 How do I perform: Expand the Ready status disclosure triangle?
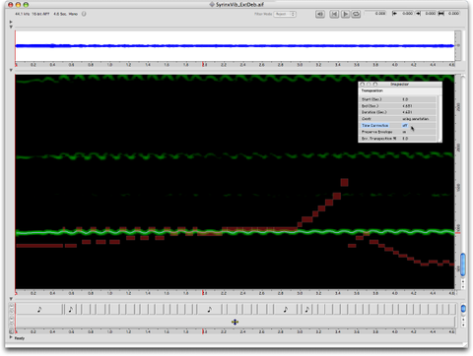[x=11, y=337]
